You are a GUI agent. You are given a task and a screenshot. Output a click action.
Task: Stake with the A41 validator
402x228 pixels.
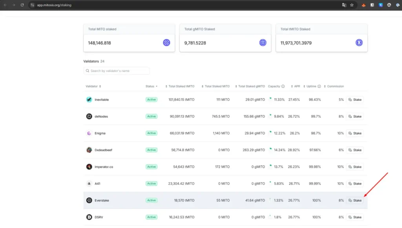point(355,183)
